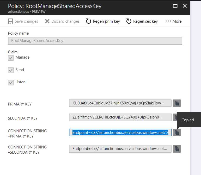Focus the primary key connection string field
Screen dimensions: 201x175
120,133
